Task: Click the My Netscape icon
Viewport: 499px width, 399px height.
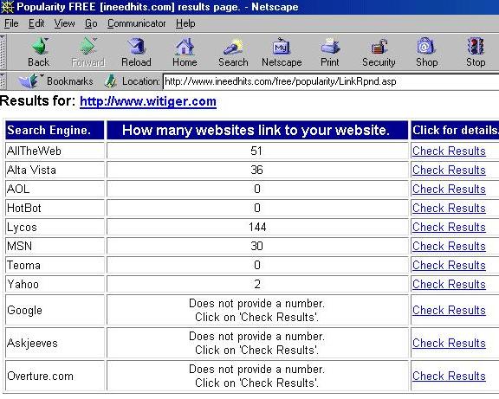Action: coord(282,47)
